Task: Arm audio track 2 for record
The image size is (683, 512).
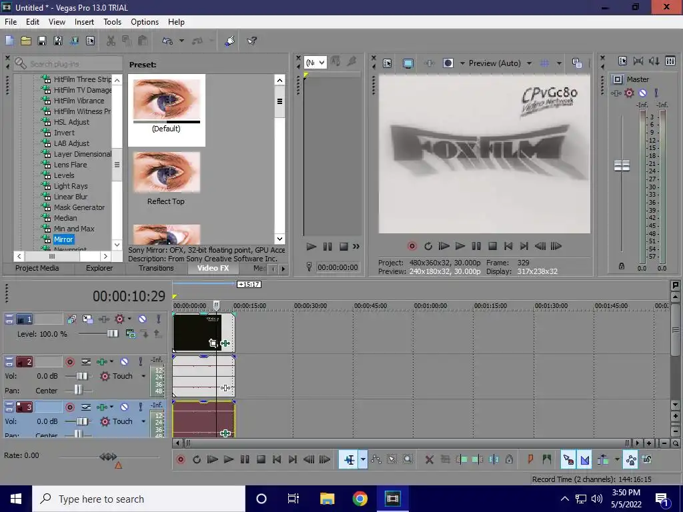Action: click(69, 362)
